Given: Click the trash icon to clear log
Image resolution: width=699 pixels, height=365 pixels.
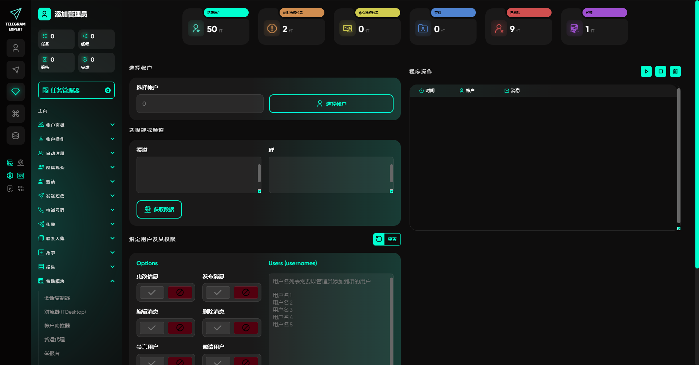Looking at the screenshot, I should pyautogui.click(x=675, y=71).
